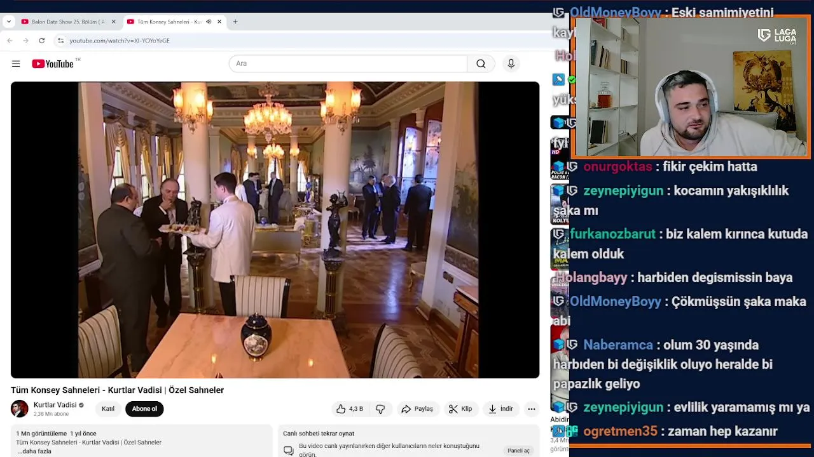Open the tab search dropdown arrow
Screen dimensions: 814x457
pos(8,22)
